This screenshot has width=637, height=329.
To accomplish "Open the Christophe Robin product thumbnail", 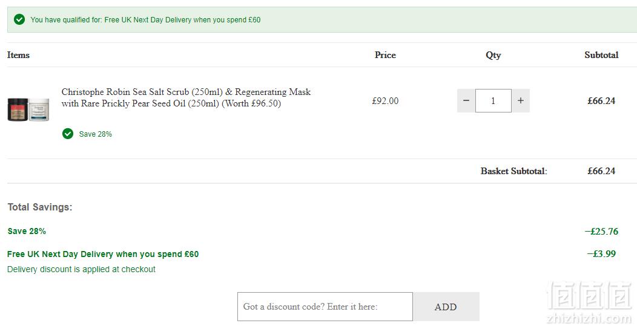I will (28, 109).
